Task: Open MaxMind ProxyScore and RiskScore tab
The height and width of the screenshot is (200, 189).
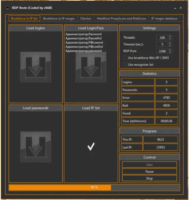Action: [x=121, y=18]
